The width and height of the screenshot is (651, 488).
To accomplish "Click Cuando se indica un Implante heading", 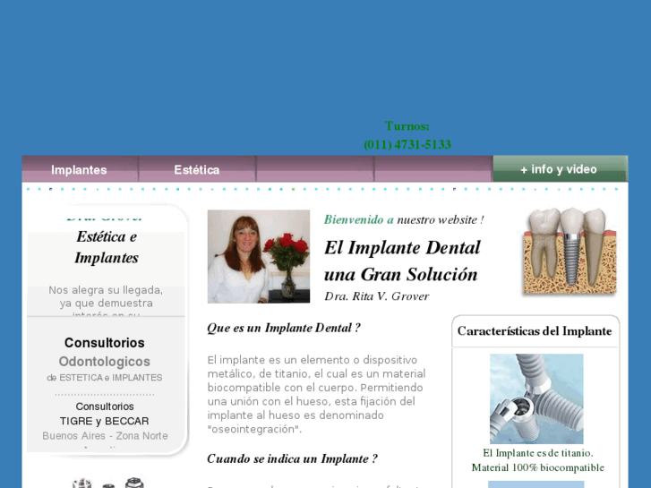I will click(x=292, y=459).
